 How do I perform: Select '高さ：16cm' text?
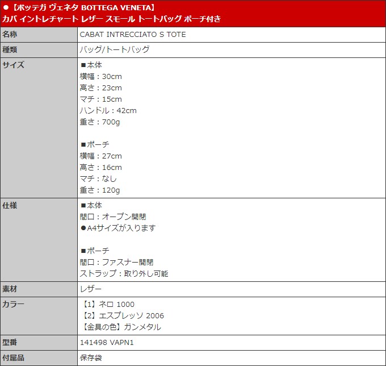100,167
